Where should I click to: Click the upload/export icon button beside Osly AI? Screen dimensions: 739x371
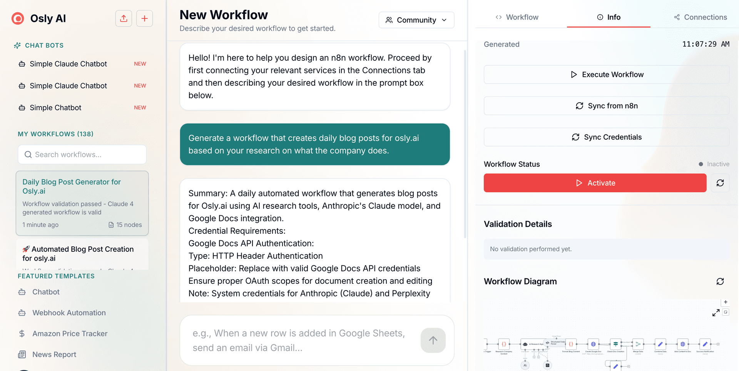(x=124, y=18)
